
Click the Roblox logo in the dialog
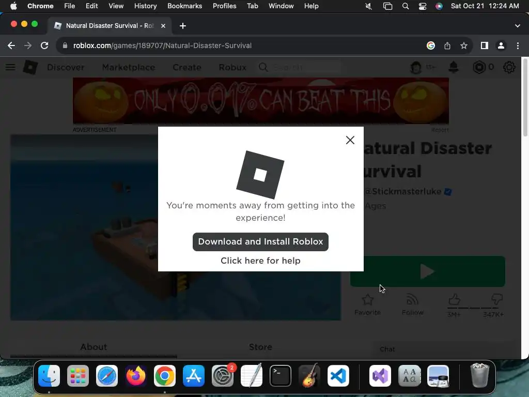260,175
